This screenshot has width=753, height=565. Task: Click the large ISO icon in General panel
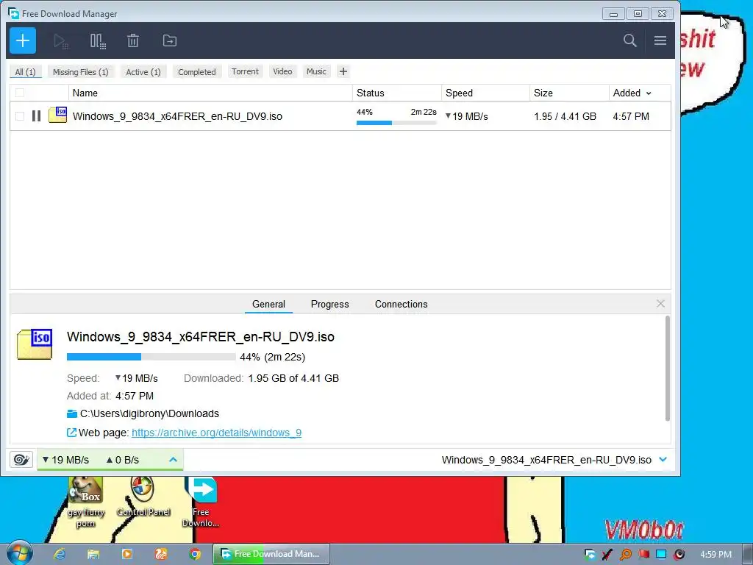click(x=35, y=344)
